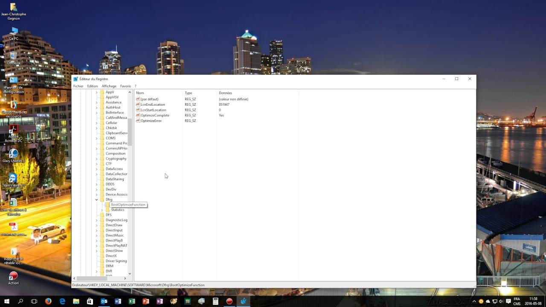
Task: Launch PowerPoint from the taskbar
Action: point(146,301)
